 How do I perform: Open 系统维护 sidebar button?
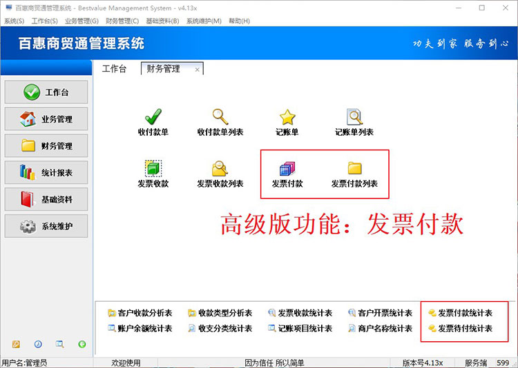46,226
